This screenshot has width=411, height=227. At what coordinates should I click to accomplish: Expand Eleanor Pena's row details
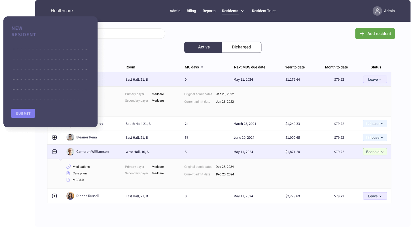point(54,137)
